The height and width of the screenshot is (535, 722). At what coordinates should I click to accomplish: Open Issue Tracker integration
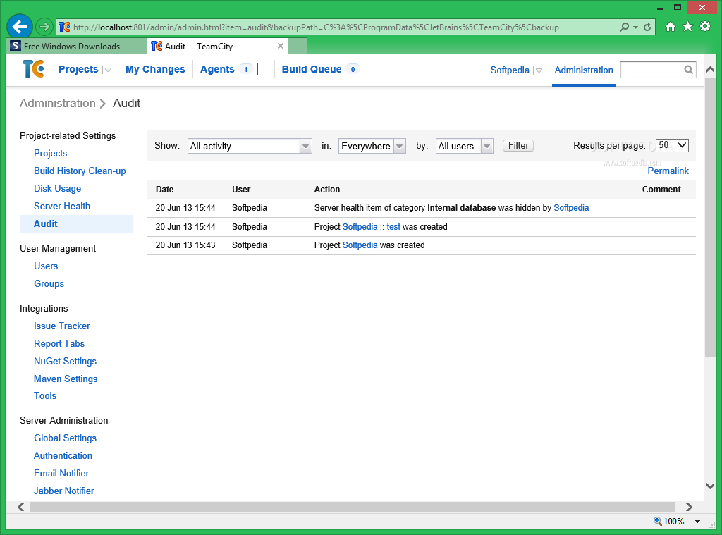62,326
